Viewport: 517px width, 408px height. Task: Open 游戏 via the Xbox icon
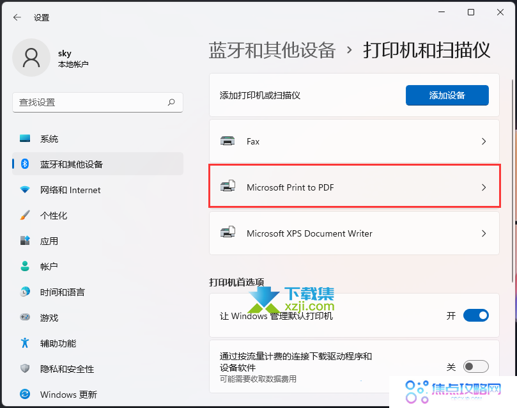pos(24,318)
